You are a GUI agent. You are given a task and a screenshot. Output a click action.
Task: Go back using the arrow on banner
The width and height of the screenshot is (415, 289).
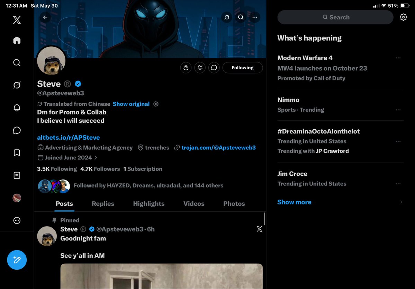(45, 17)
